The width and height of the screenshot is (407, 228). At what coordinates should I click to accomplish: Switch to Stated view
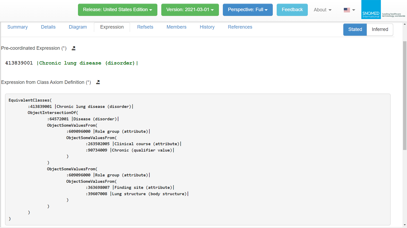[355, 29]
